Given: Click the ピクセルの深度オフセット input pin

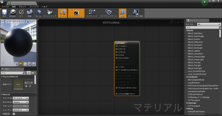Looking at the screenshot, I should [x=117, y=94].
